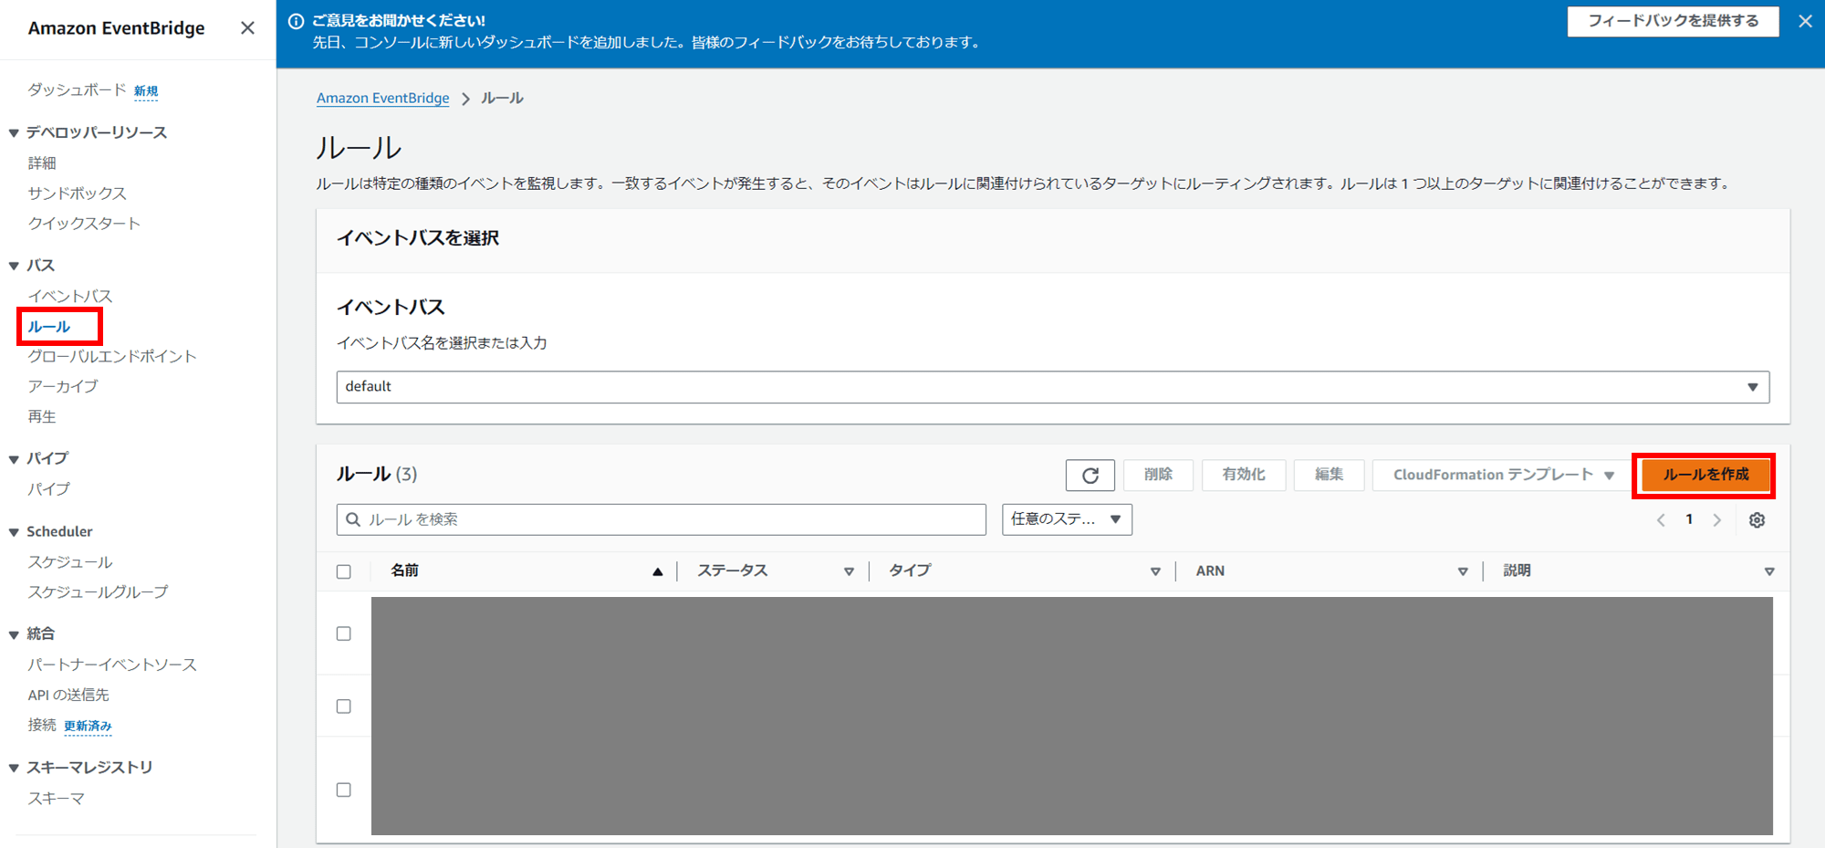Open the CloudFormation テンプレート dropdown
The width and height of the screenshot is (1825, 848).
(1504, 475)
